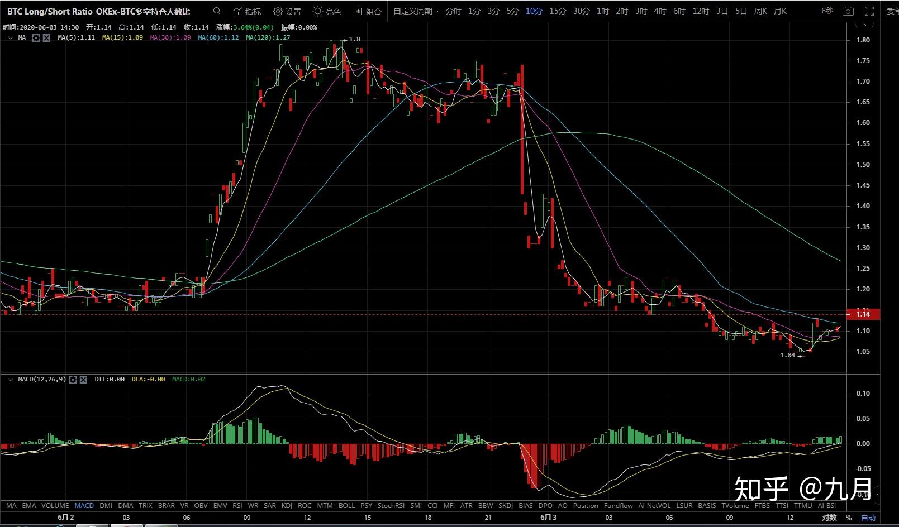Image resolution: width=899 pixels, height=527 pixels.
Task: Open the 设置 settings gear
Action: coord(287,11)
